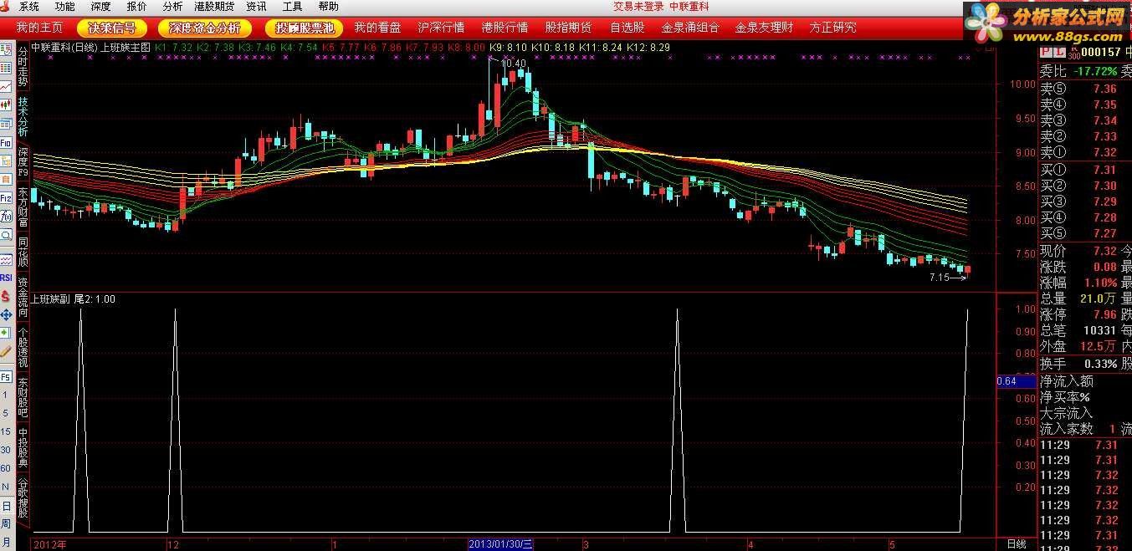Click the magnifier search icon in left strip
Image resolution: width=1132 pixels, height=551 pixels.
click(x=8, y=235)
